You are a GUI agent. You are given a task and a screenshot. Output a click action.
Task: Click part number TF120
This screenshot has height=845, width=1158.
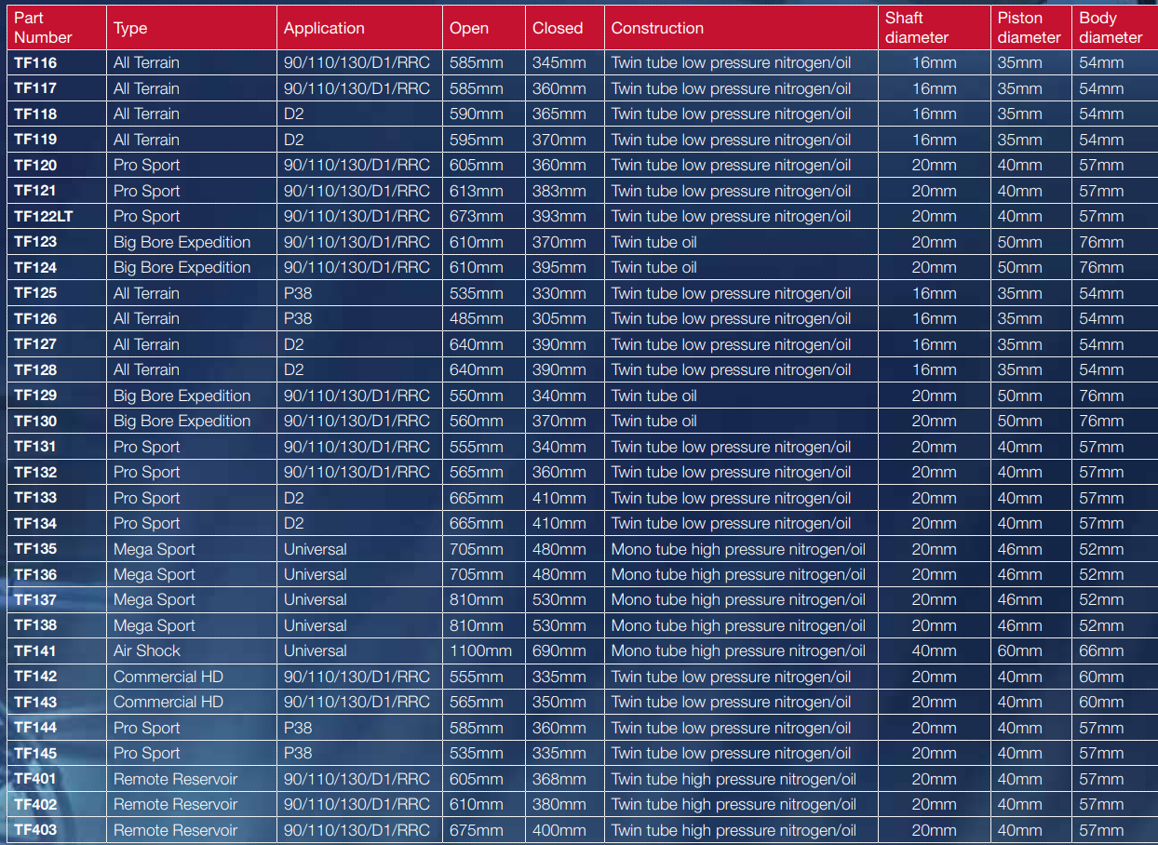click(x=35, y=166)
